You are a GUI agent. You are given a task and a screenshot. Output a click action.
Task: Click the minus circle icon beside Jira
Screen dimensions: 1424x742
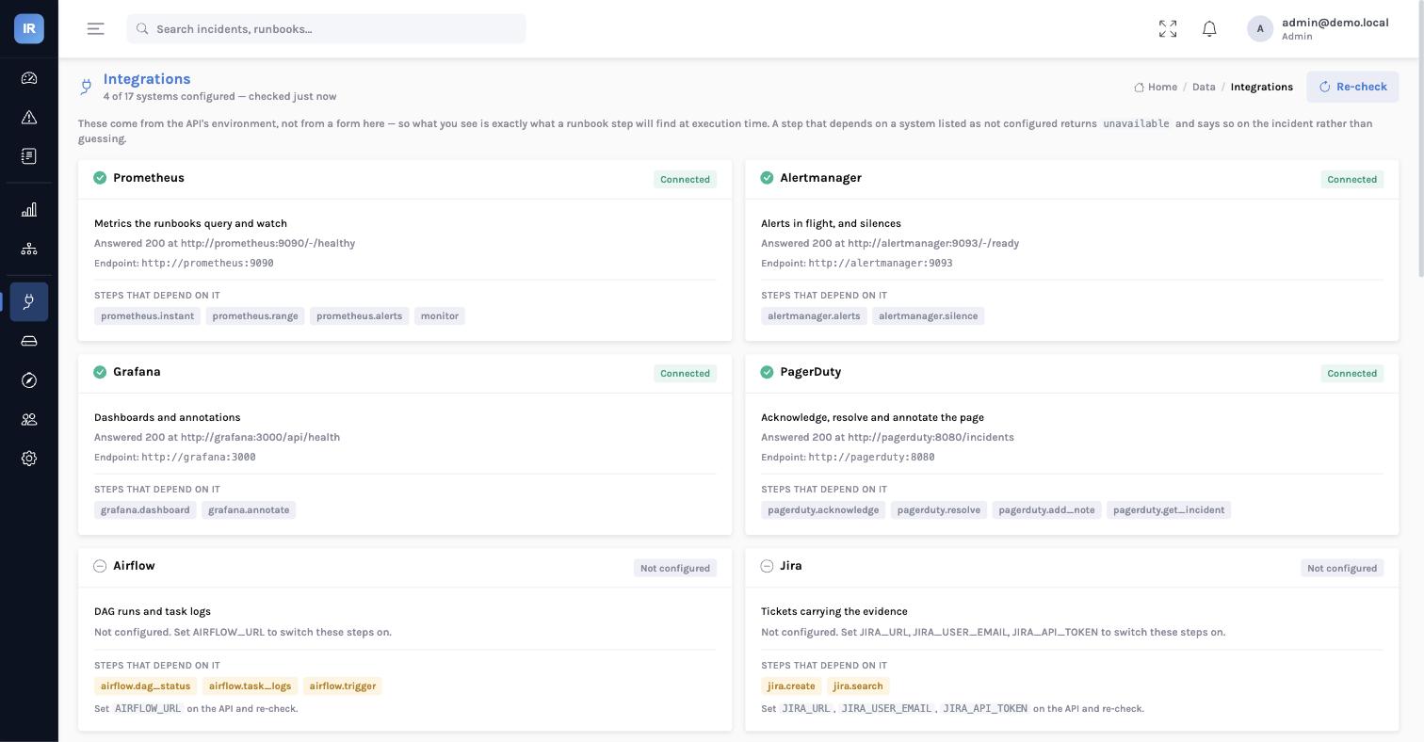tap(767, 566)
